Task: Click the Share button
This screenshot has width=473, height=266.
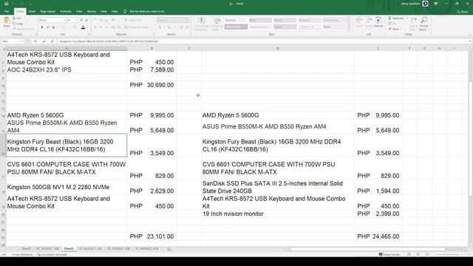Action: (x=463, y=12)
